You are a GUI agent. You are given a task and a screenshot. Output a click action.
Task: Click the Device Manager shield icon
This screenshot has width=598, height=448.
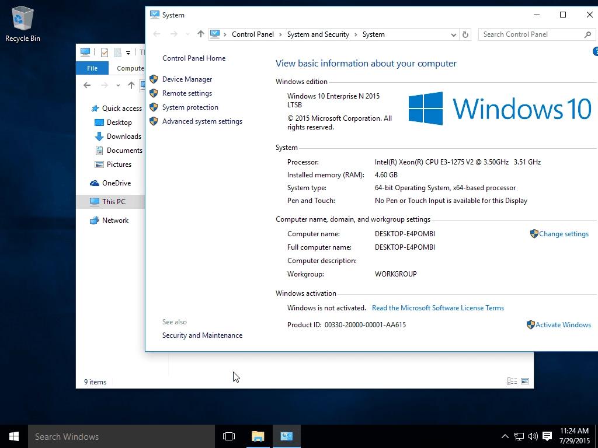(x=154, y=79)
